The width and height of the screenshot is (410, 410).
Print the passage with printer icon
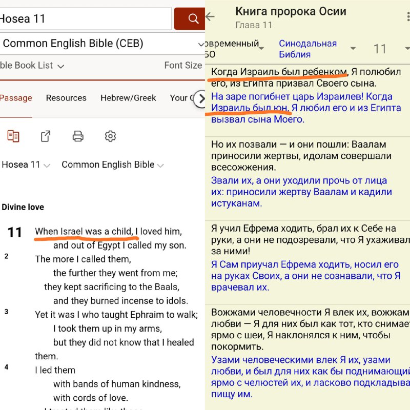(x=78, y=136)
